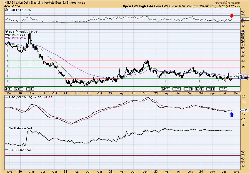Click the 29.3% annotation near the latest price
250x174 pixels.
point(238,75)
